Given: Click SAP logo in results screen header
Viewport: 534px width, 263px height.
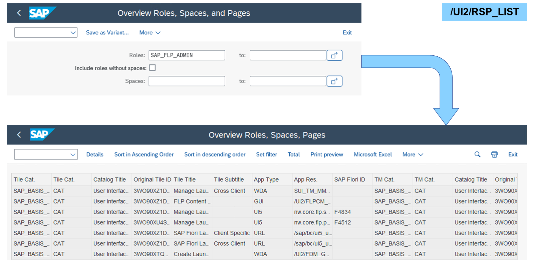Looking at the screenshot, I should (x=42, y=135).
